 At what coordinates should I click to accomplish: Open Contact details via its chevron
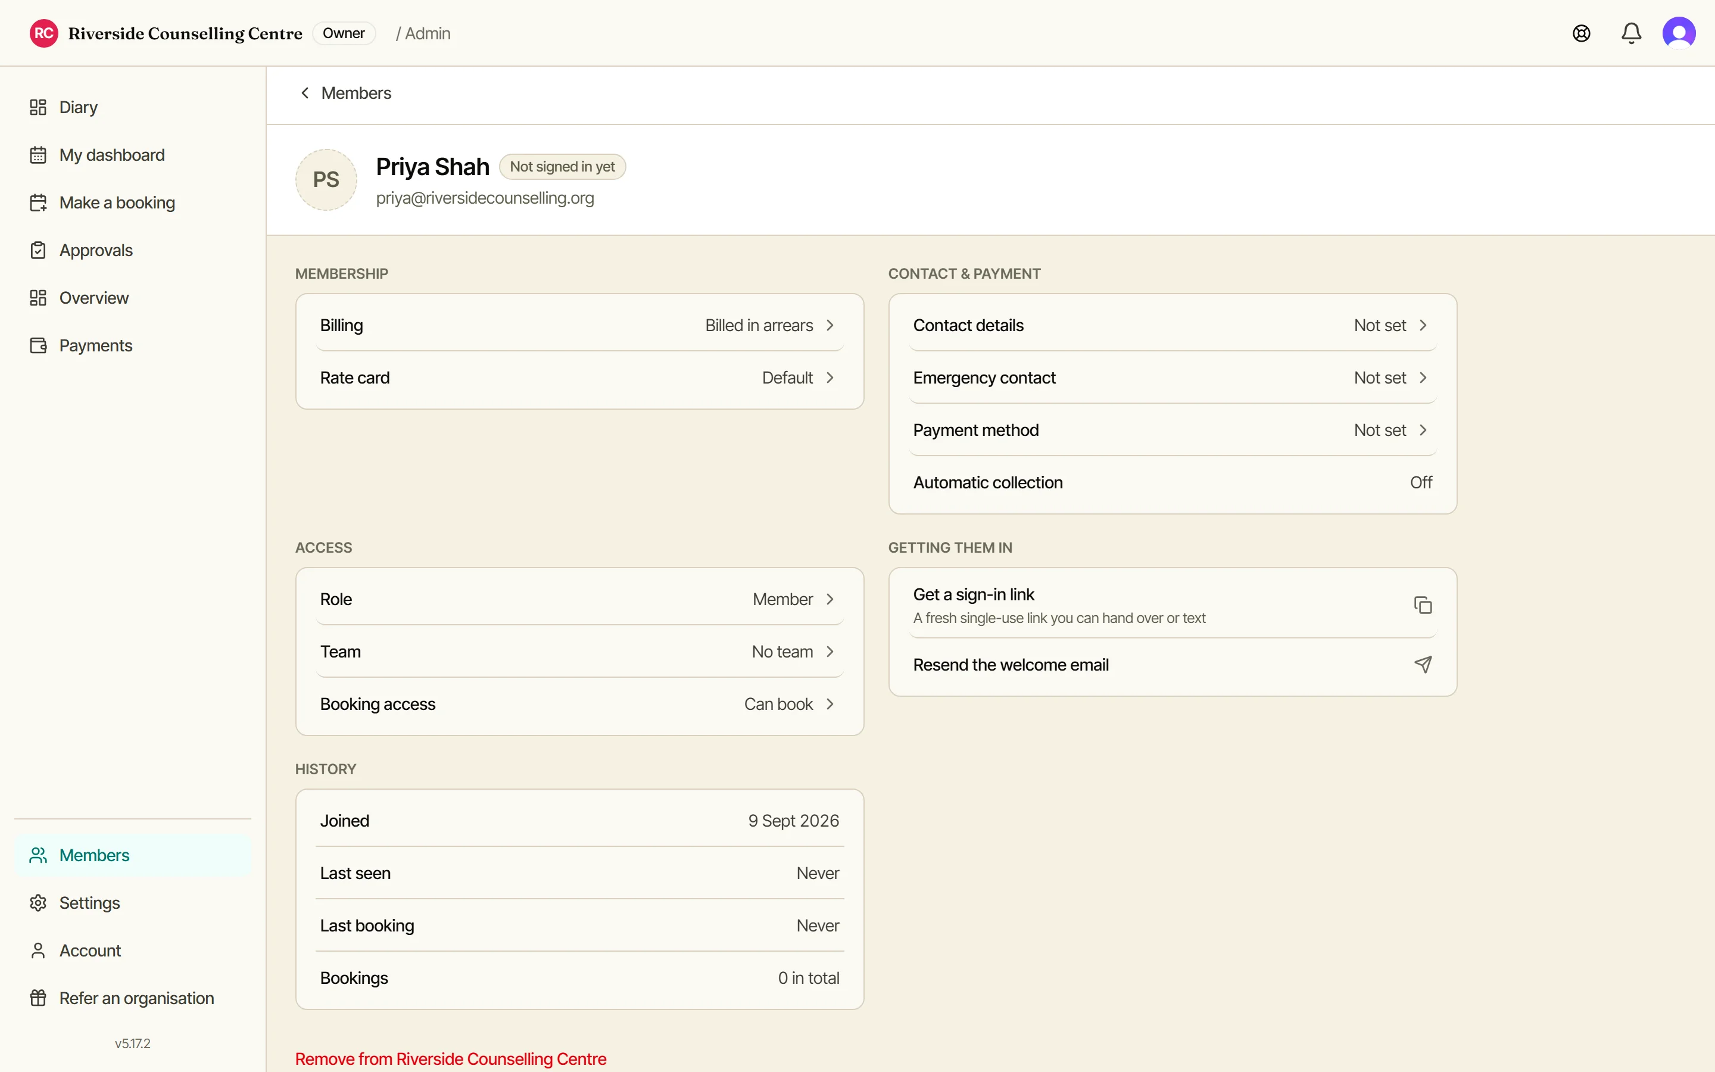pyautogui.click(x=1422, y=325)
